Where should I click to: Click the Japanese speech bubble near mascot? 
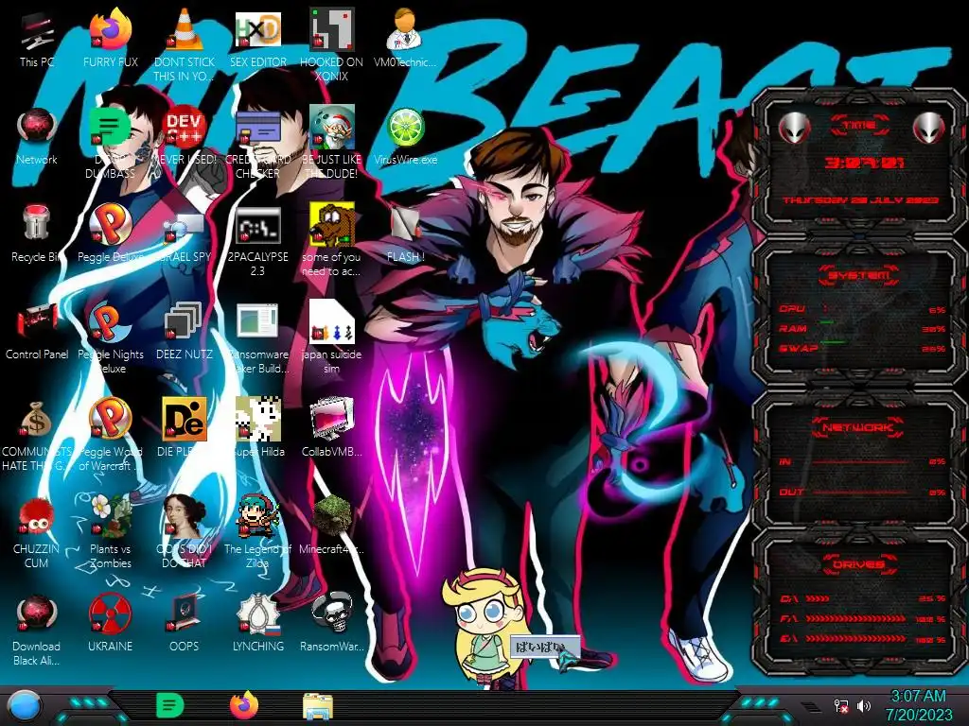click(543, 647)
